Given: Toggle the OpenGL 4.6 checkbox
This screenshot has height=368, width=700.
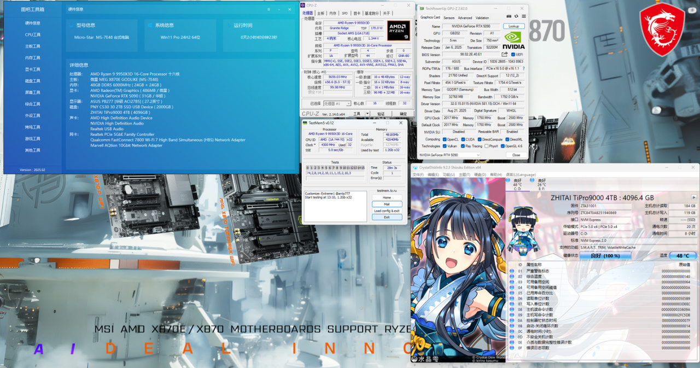Looking at the screenshot, I should [503, 146].
